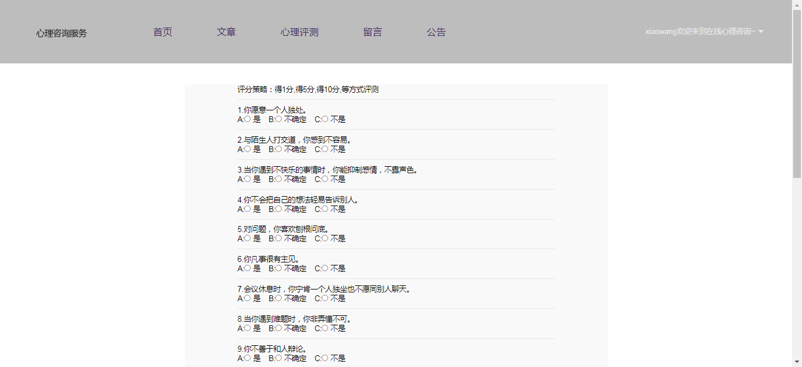Screen dimensions: 802x367
Task: Click the scrollbar up arrow button
Action: [797, 5]
